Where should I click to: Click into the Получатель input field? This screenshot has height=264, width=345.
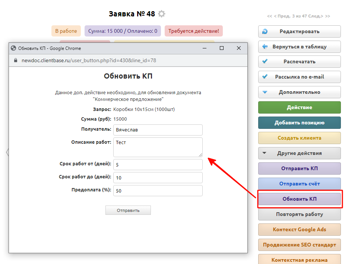point(158,130)
